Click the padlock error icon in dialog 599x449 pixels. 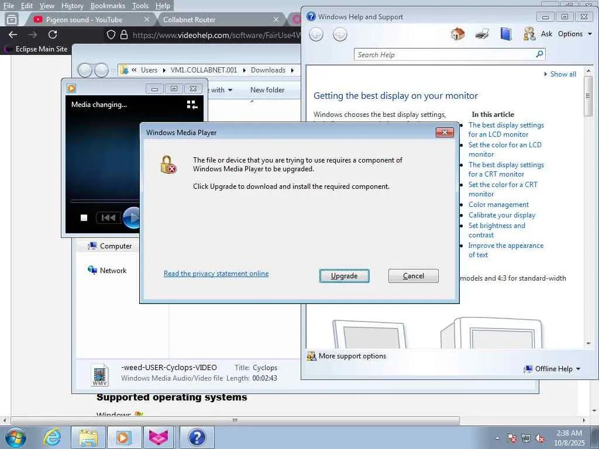pyautogui.click(x=168, y=164)
